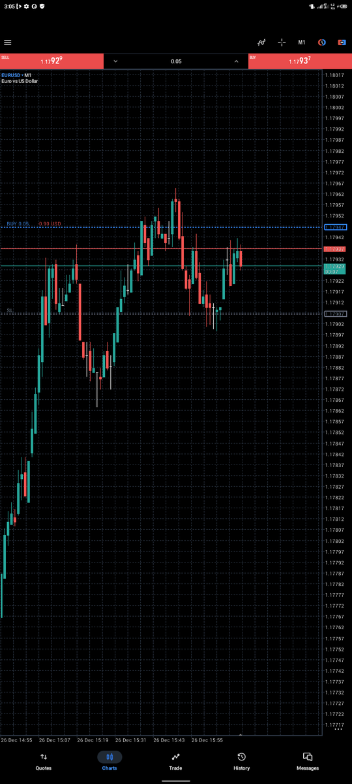Screen dimensions: 352x784
Task: Click the 1.17717 price scale label
Action: pos(334,725)
